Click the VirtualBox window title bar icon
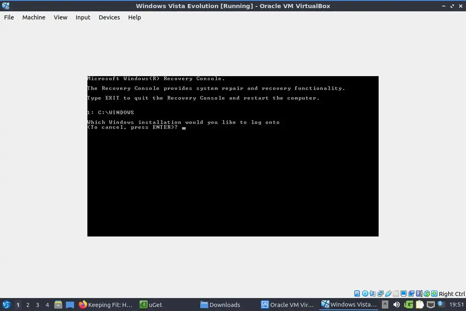The image size is (466, 311). pos(6,6)
